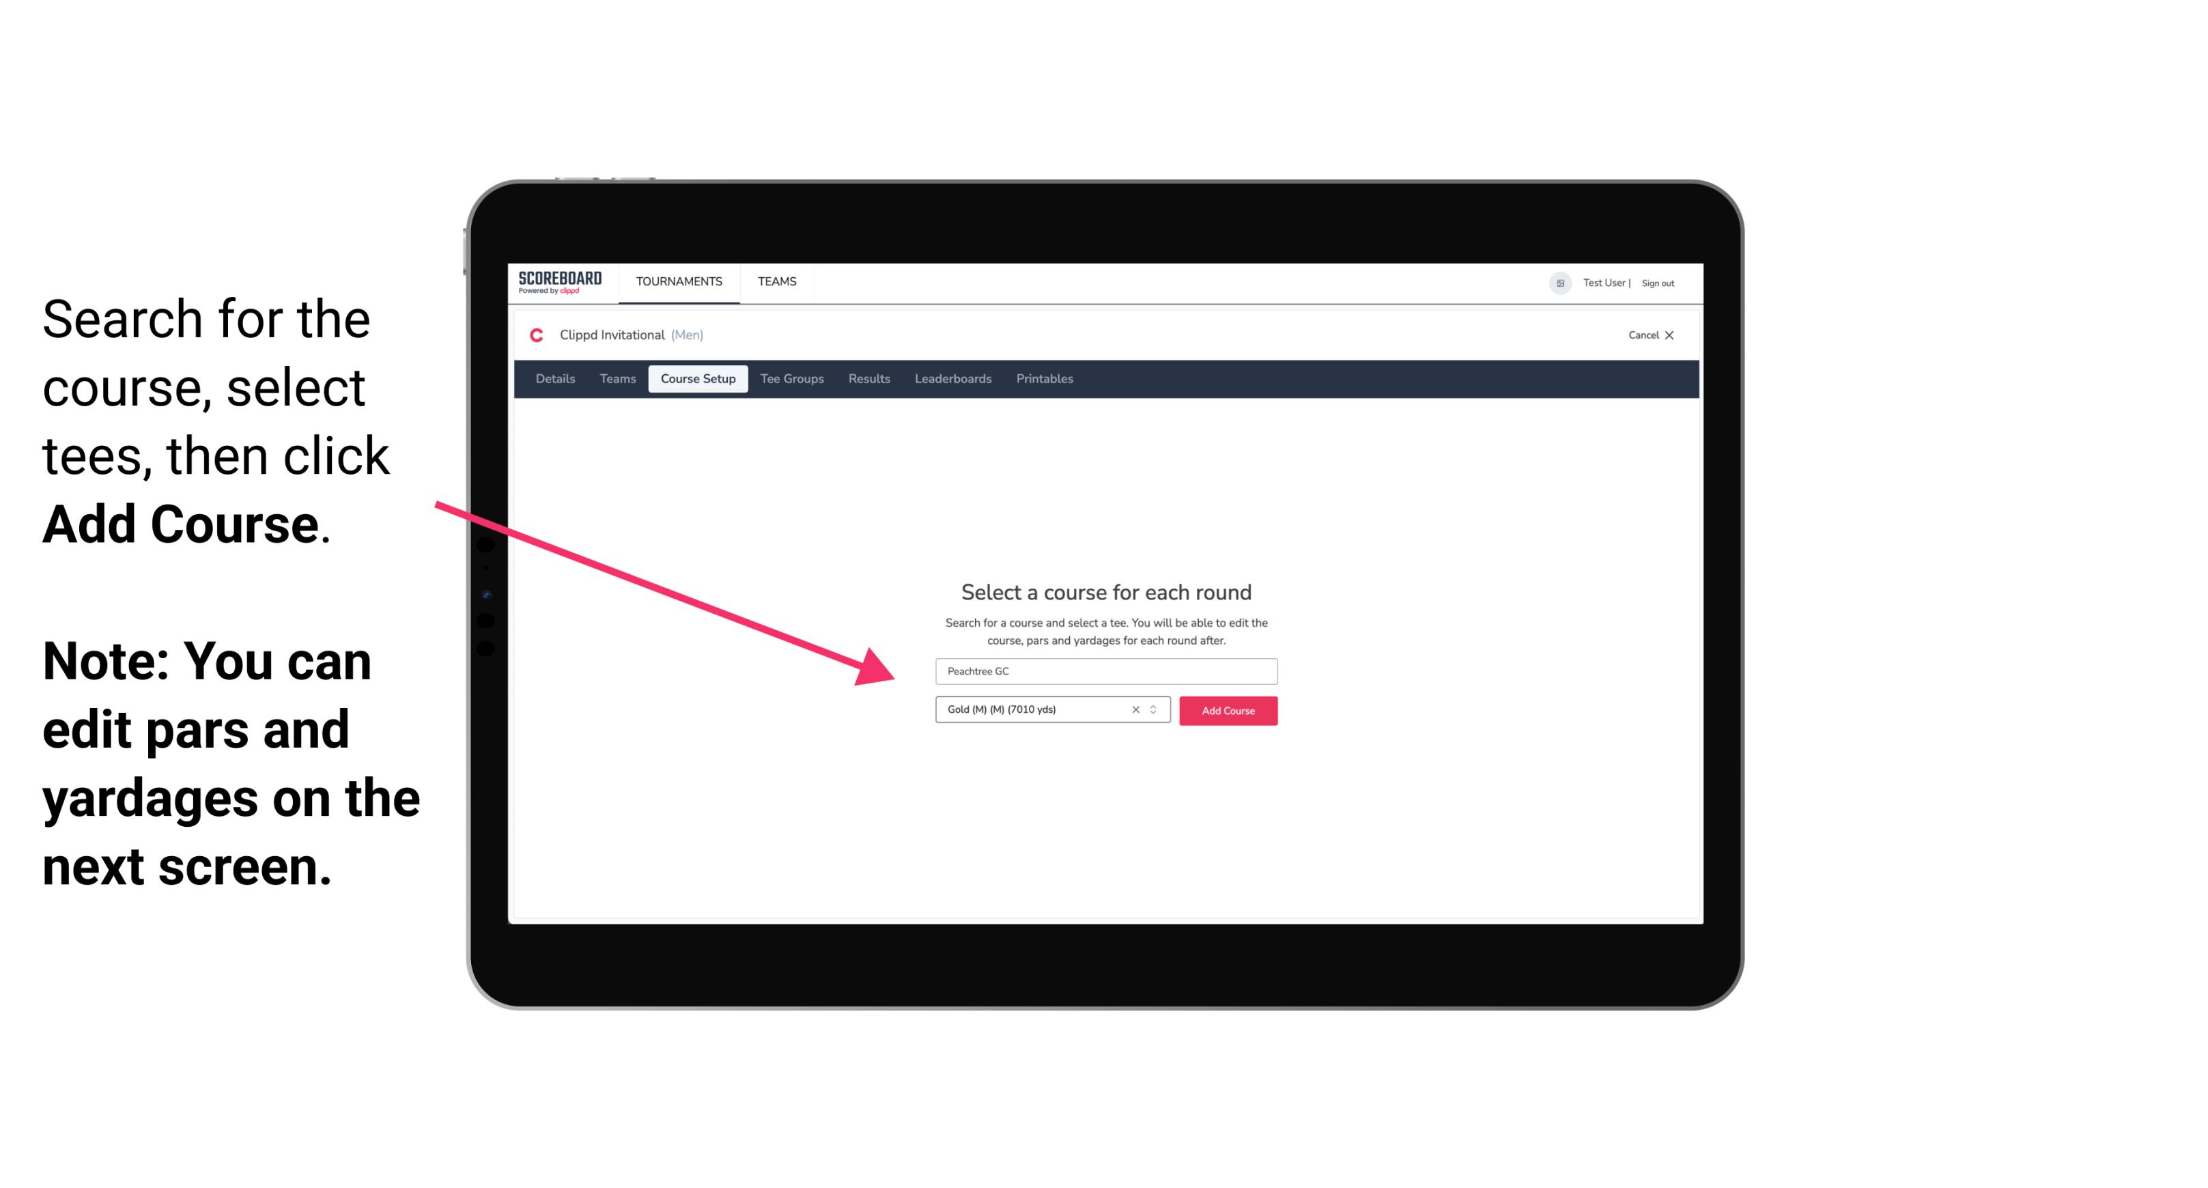Switch to the Printables tab

click(1045, 379)
